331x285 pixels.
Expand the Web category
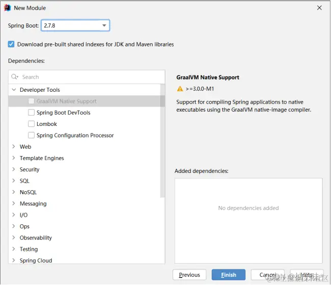(14, 147)
